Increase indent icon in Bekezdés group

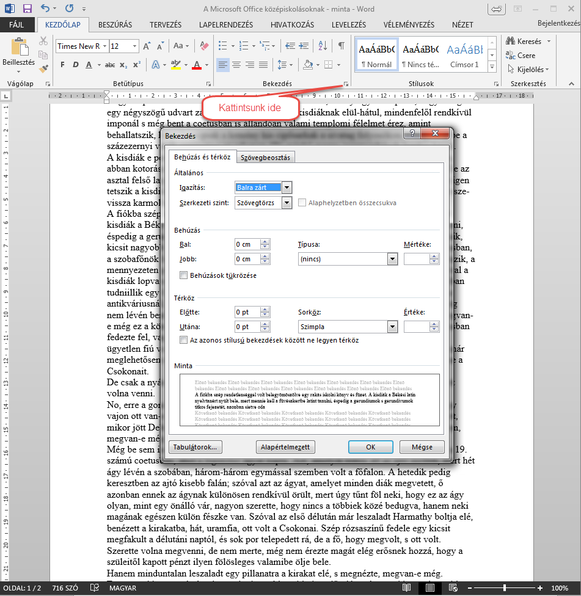[304, 46]
